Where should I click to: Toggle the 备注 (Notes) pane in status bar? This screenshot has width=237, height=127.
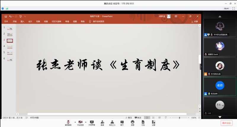coord(129,118)
